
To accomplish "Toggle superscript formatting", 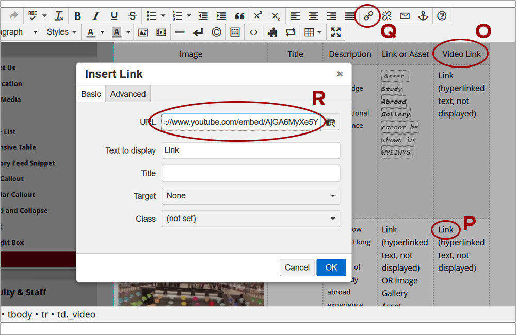I will [x=257, y=15].
